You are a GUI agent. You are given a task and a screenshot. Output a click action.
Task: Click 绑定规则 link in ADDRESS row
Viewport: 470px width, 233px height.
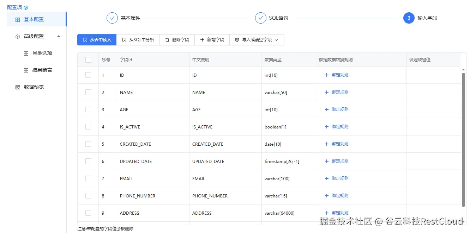click(340, 213)
